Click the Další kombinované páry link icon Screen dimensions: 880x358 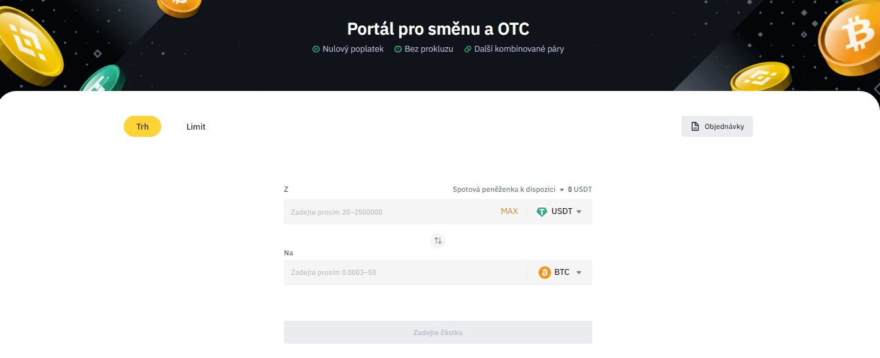point(468,49)
